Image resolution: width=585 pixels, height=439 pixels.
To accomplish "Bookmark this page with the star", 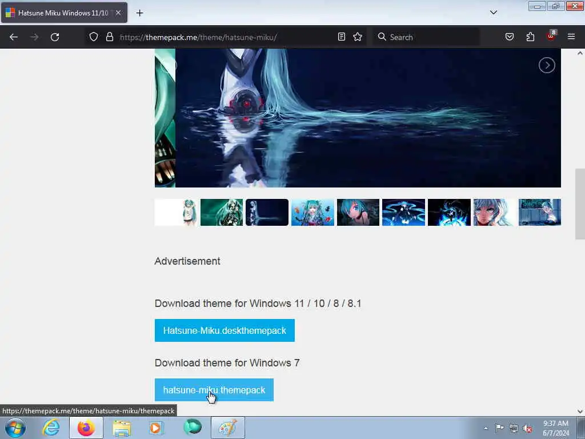I will coord(358,37).
